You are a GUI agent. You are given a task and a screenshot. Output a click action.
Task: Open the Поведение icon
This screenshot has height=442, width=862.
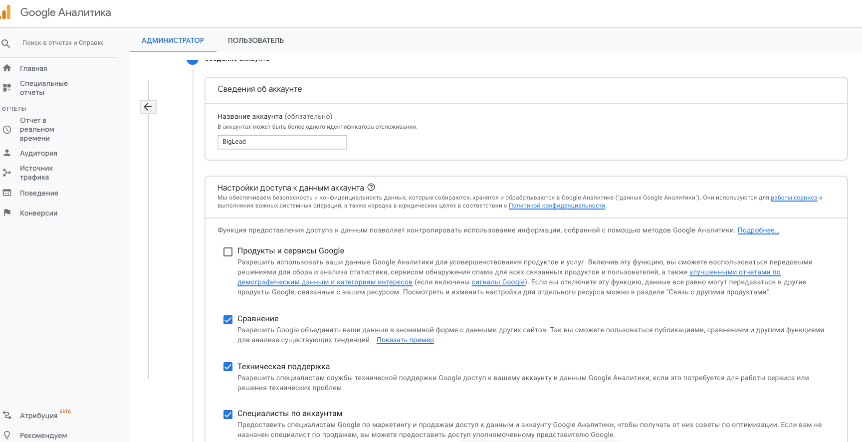click(x=7, y=193)
